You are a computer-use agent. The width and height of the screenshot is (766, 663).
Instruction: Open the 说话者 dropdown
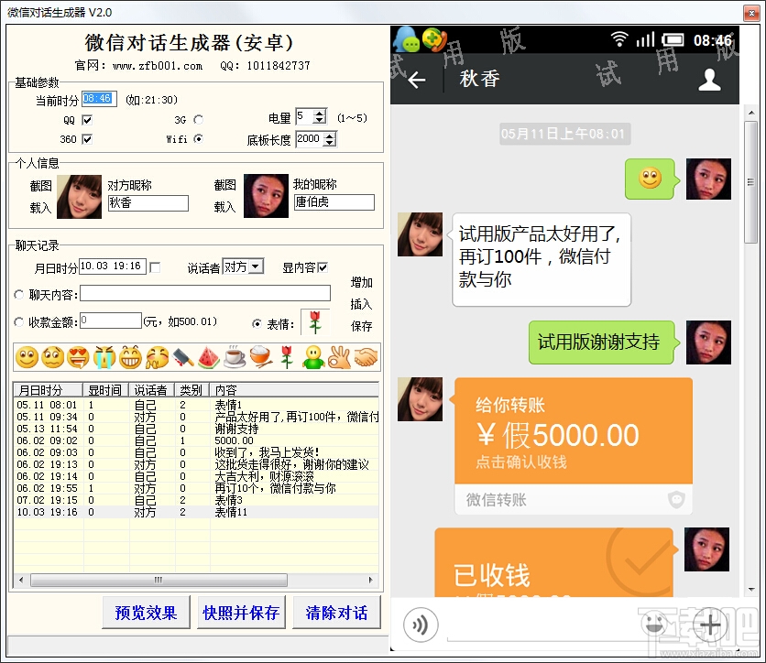pyautogui.click(x=256, y=266)
